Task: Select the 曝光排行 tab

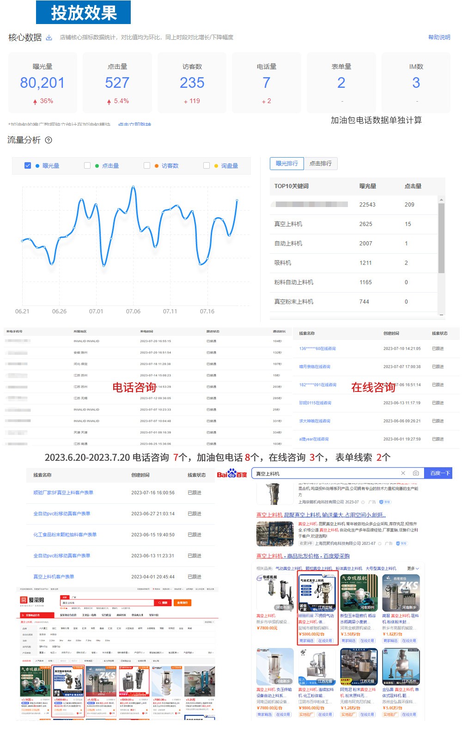Action: click(286, 164)
